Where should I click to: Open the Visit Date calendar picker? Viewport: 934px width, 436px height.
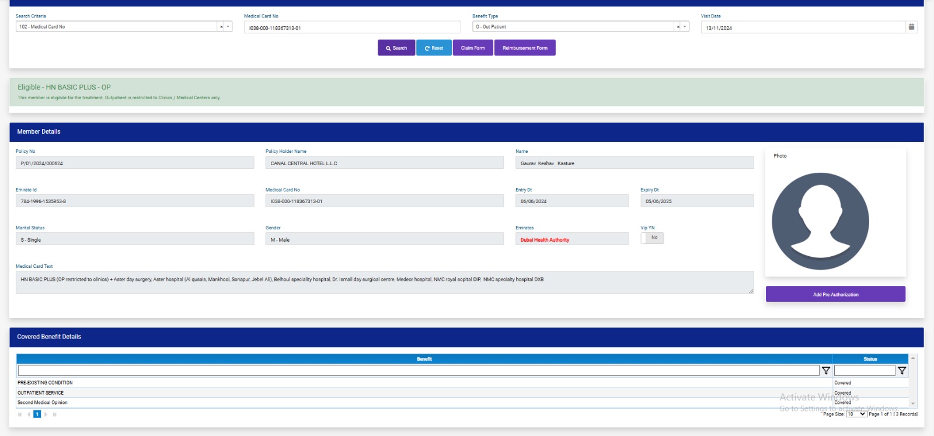point(911,27)
